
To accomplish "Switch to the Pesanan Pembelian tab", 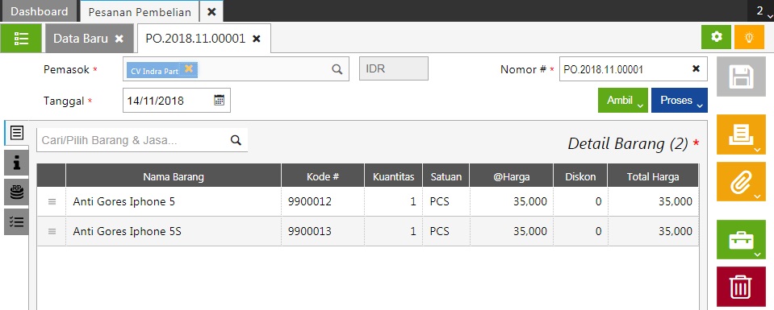I will point(140,12).
